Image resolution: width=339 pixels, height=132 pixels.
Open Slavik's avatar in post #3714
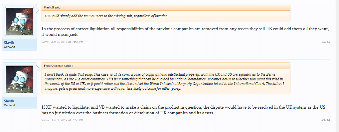(21, 81)
